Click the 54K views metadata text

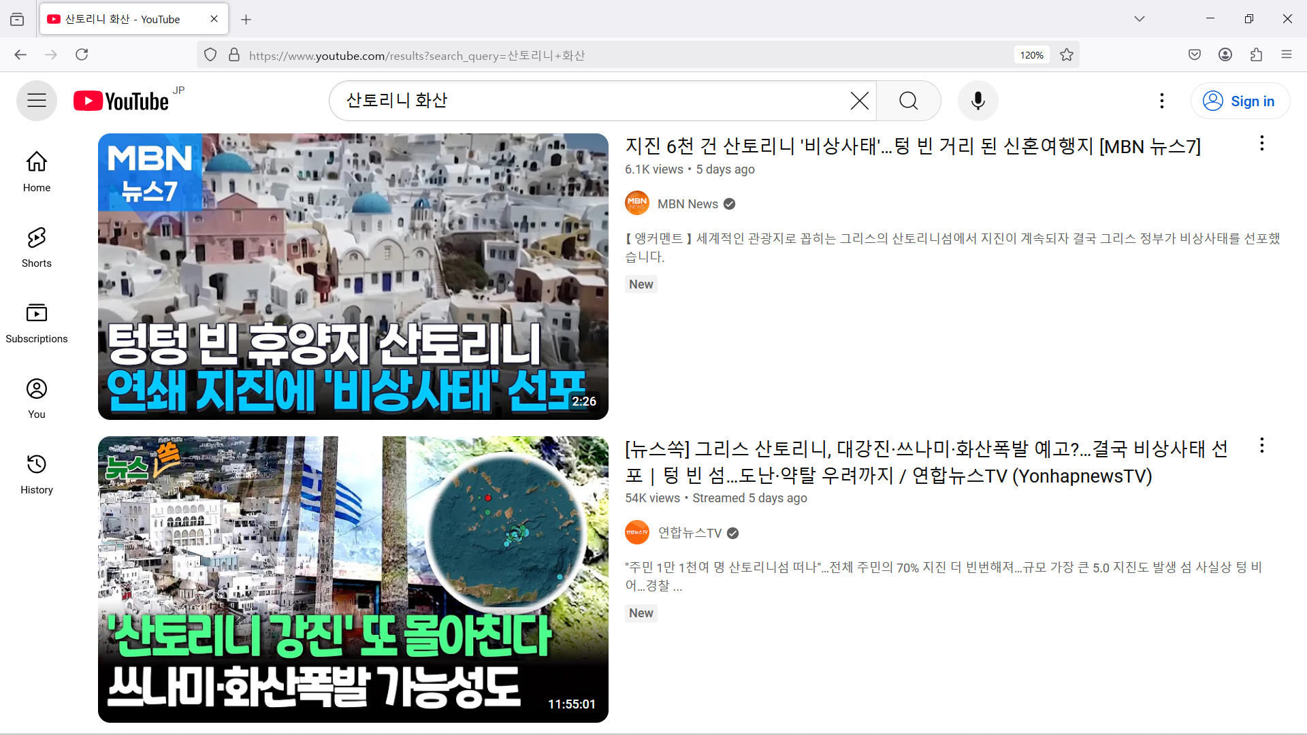653,498
